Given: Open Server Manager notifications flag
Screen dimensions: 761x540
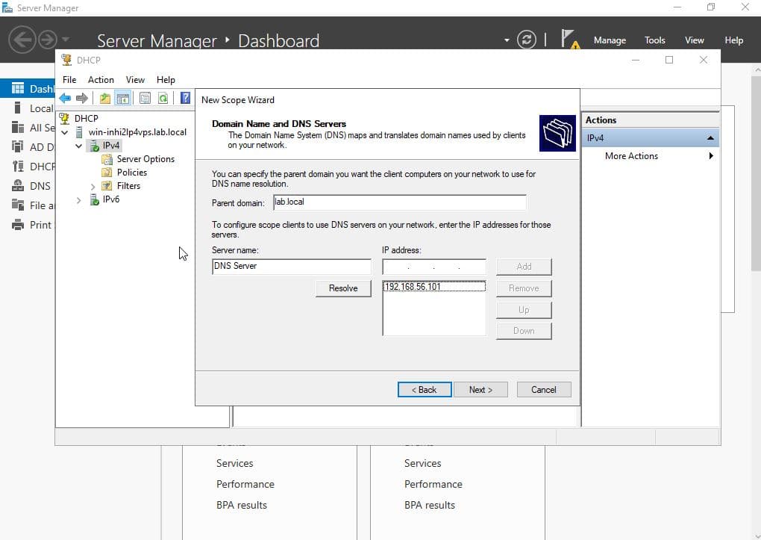Looking at the screenshot, I should click(x=569, y=39).
